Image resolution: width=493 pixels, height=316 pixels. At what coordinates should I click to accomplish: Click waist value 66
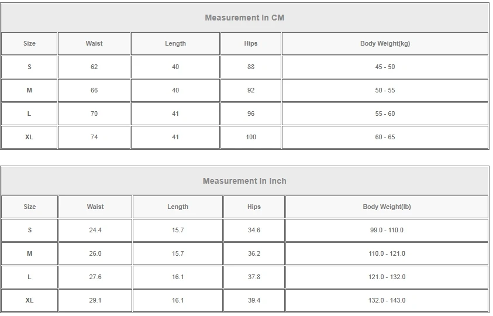pos(94,90)
